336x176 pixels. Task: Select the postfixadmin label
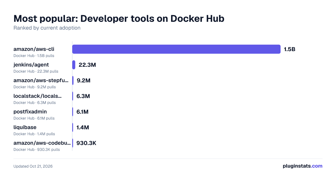pyautogui.click(x=30, y=112)
